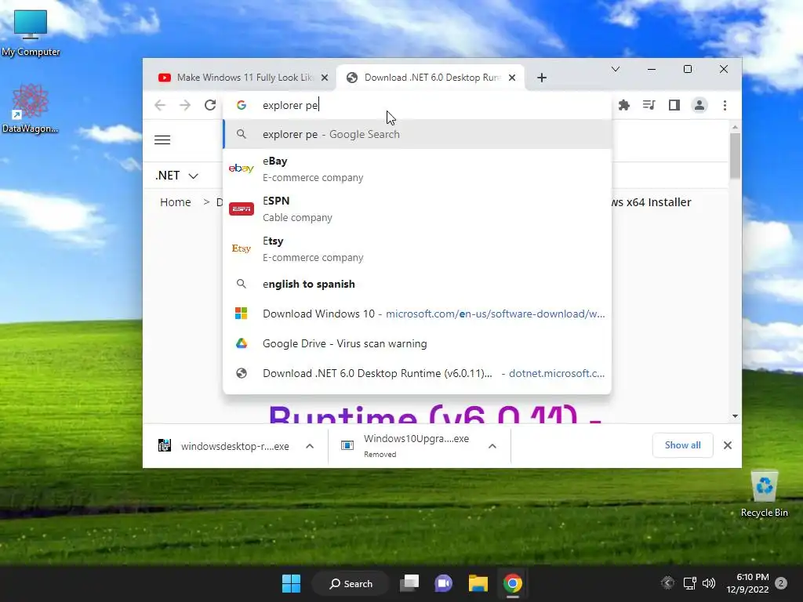Expand options for Windows10Upgra....exe download
803x602 pixels.
pos(492,446)
